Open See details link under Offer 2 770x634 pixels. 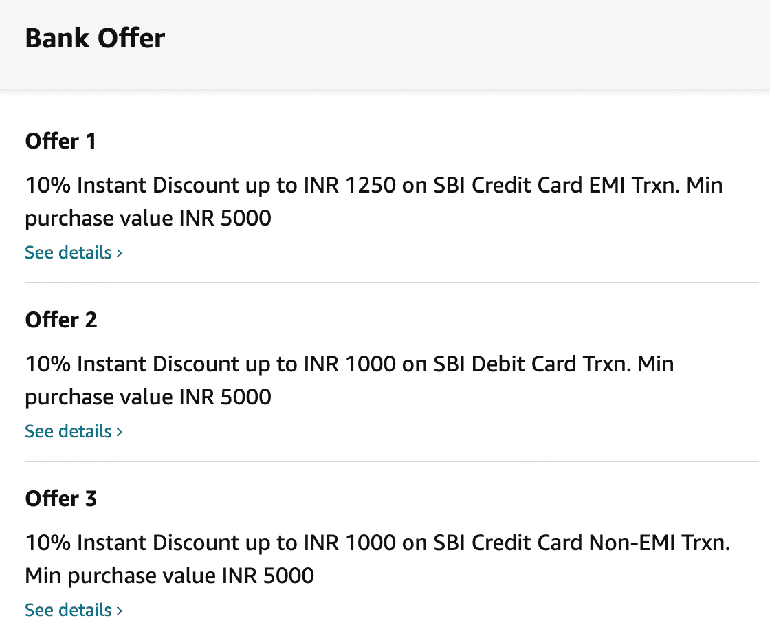click(x=73, y=431)
